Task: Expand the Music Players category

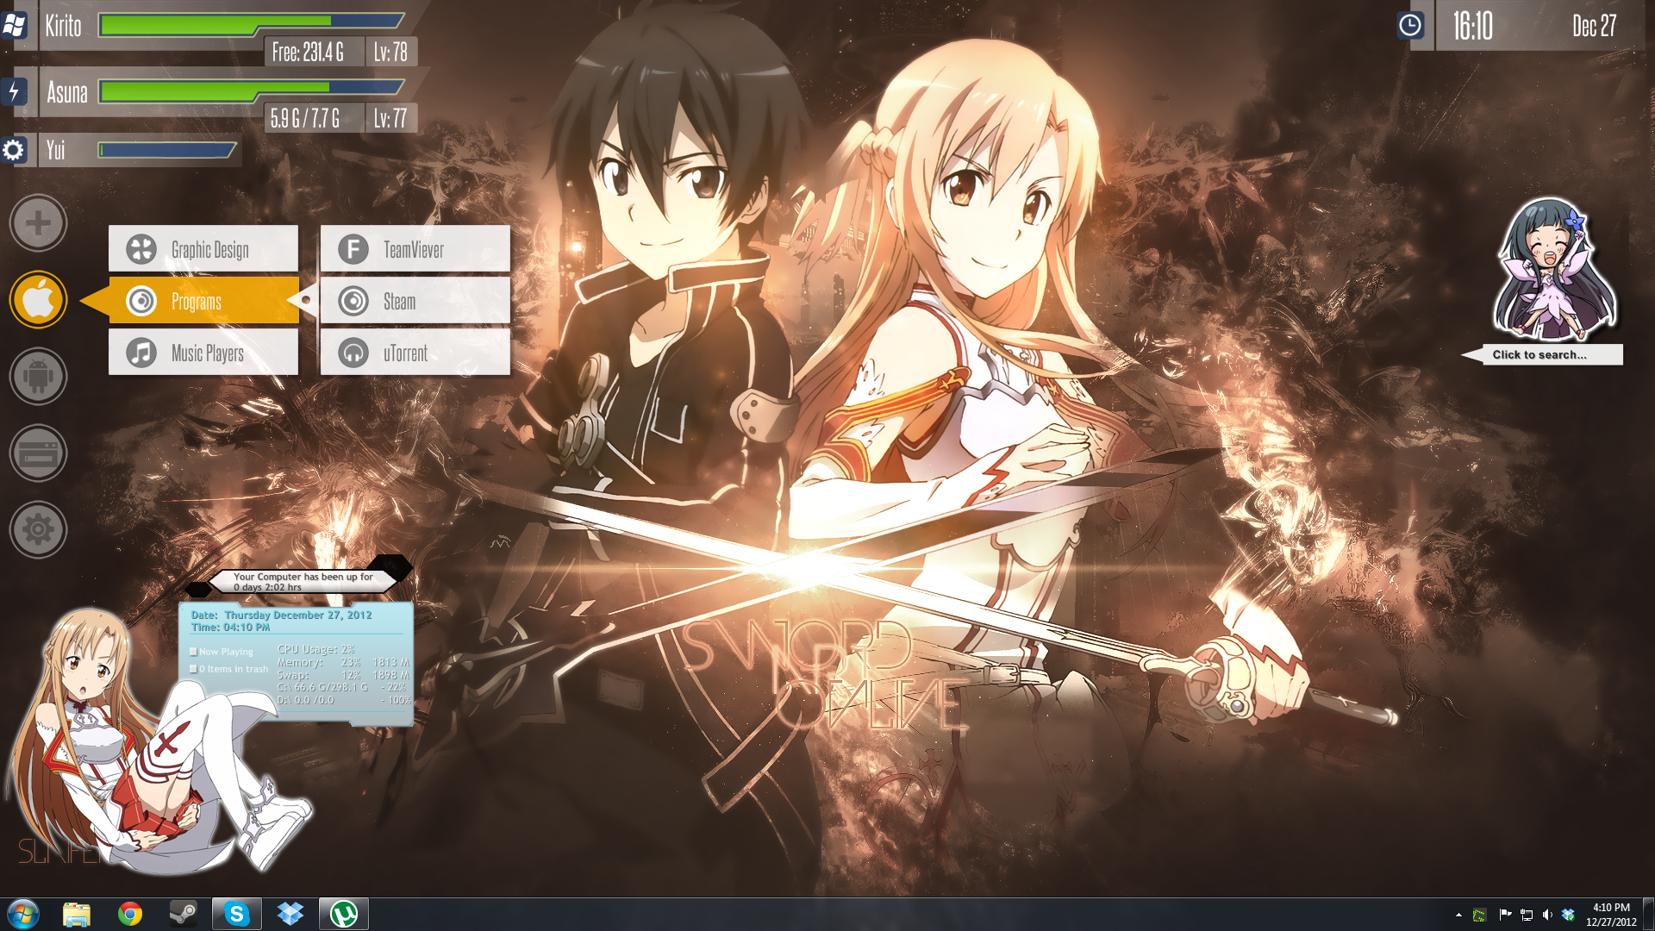Action: [x=203, y=353]
